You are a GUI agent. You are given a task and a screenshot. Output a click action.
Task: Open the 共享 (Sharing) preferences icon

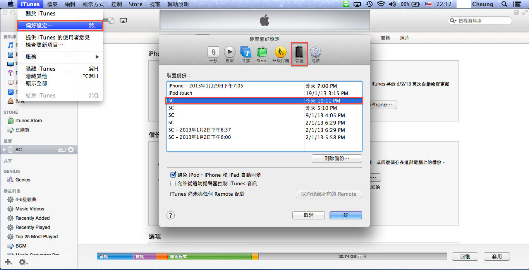click(246, 54)
